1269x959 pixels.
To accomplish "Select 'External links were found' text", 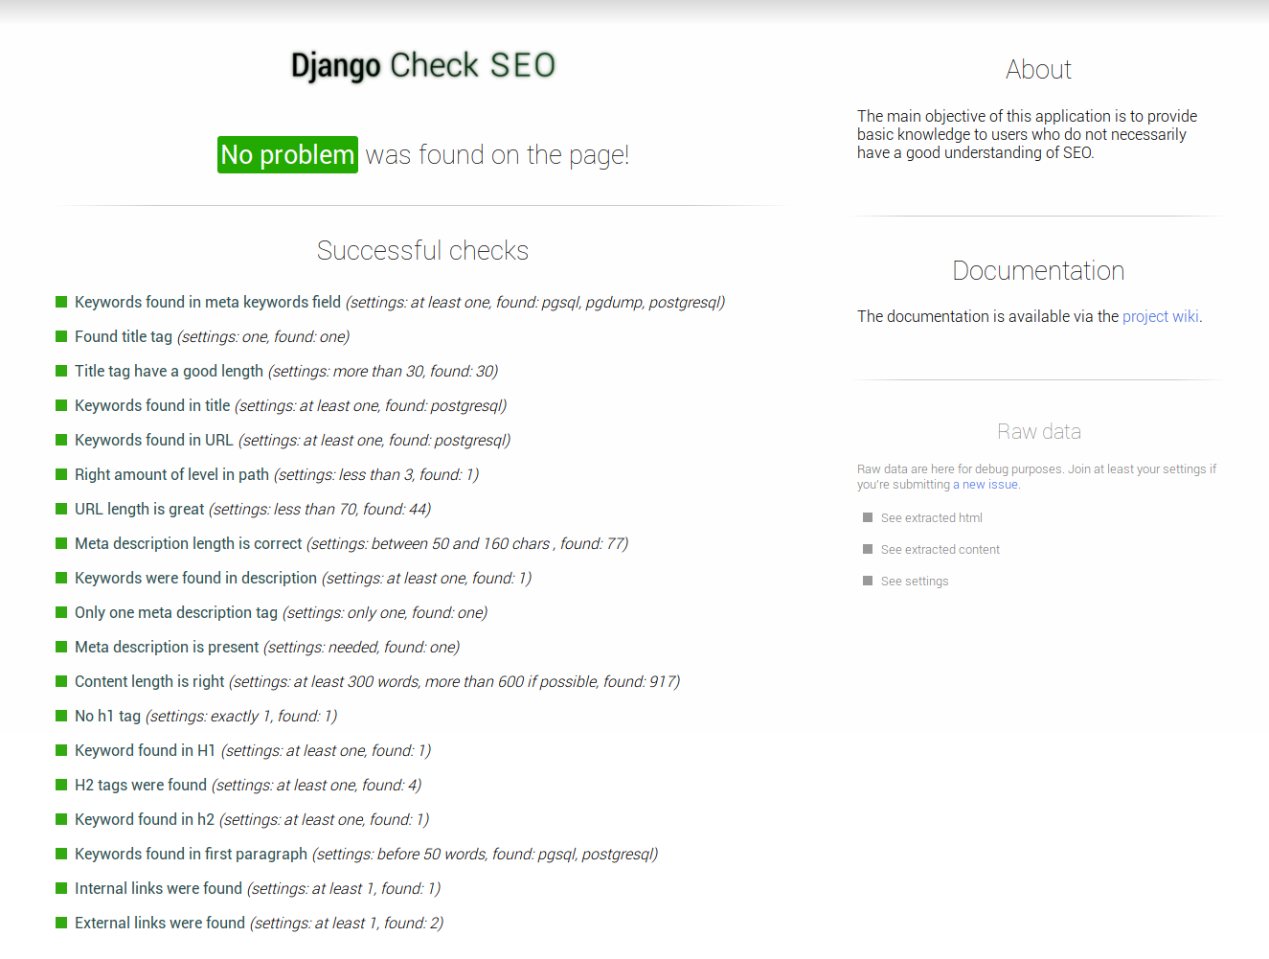I will [x=160, y=923].
